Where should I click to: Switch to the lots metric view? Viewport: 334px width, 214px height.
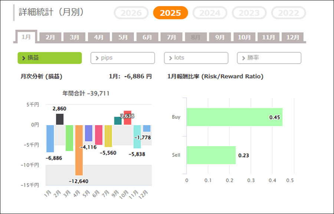click(x=196, y=58)
